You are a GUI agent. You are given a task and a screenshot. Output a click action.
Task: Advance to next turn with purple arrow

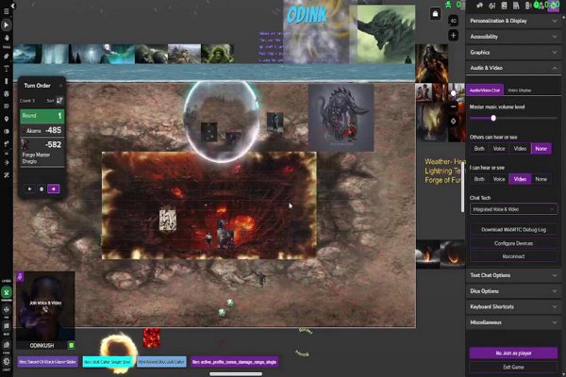click(x=54, y=188)
